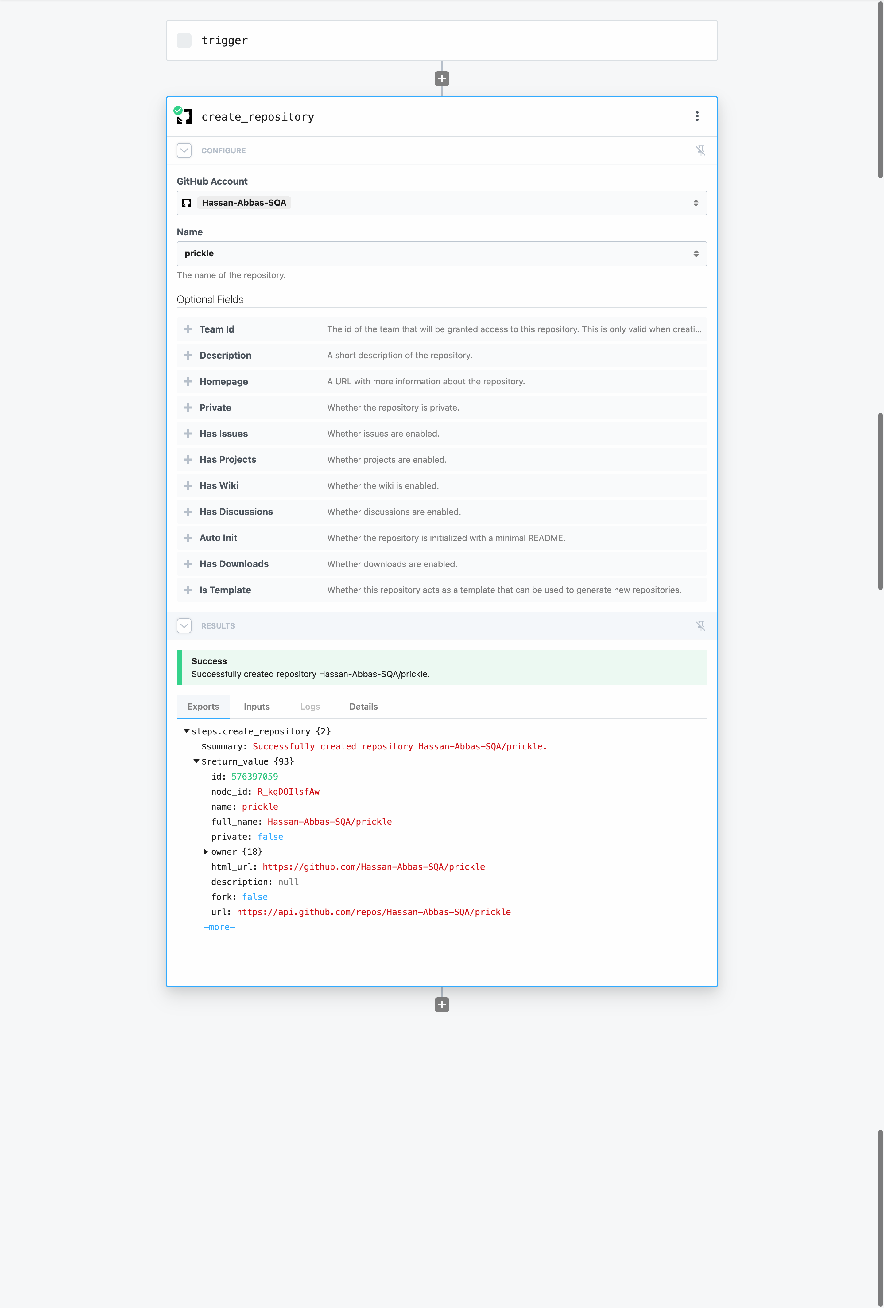Viewport: 884px width, 1308px height.
Task: Open the html_url repository link
Action: point(374,867)
